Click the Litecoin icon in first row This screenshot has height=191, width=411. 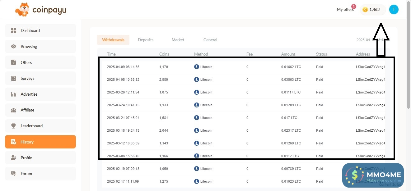pos(196,67)
